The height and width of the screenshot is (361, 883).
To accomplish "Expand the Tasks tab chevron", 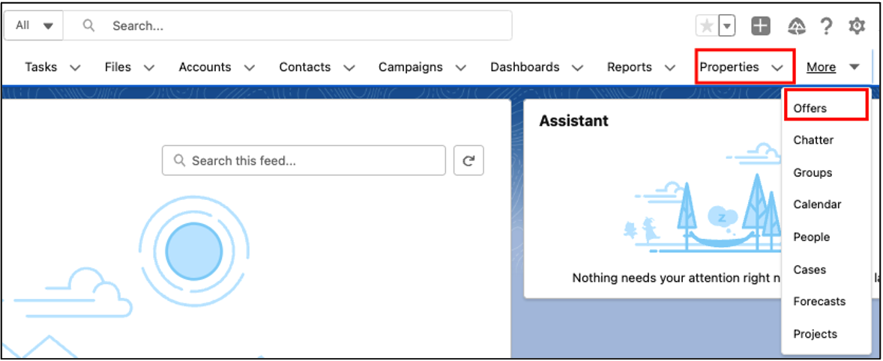I will click(x=75, y=67).
